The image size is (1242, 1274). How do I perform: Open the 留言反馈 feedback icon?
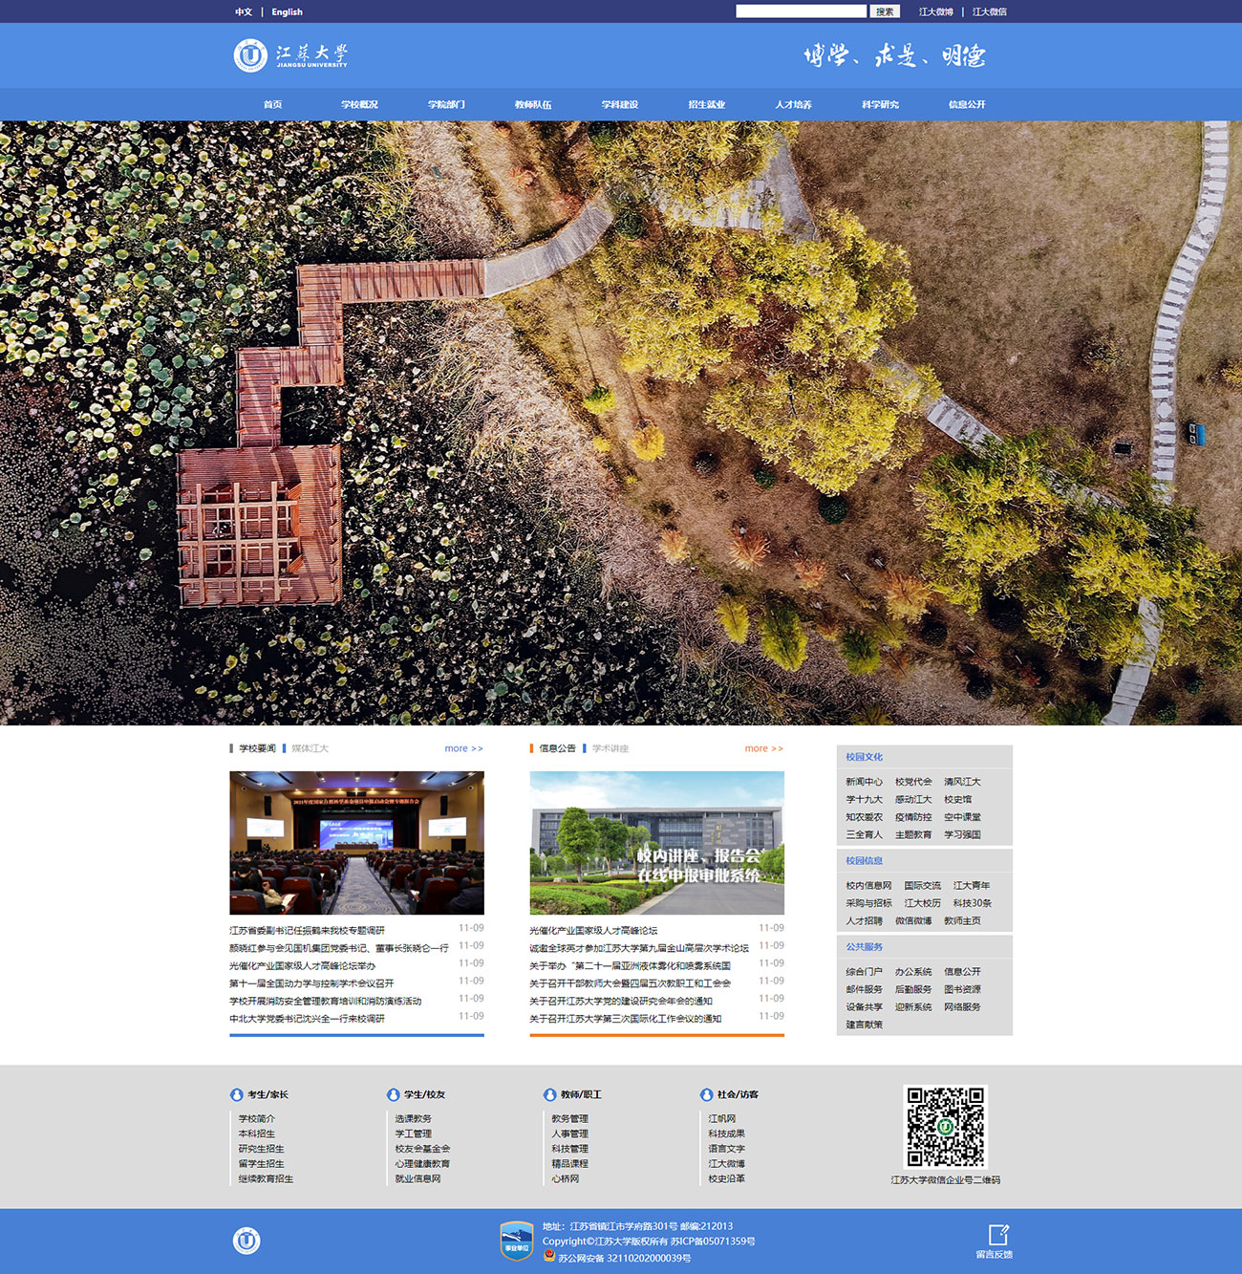(996, 1235)
